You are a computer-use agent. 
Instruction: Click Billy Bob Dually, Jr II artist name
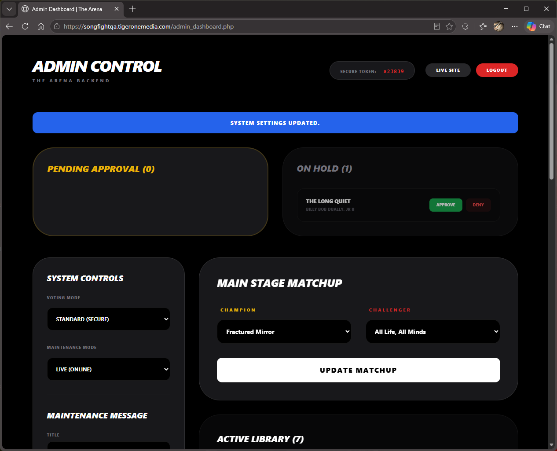(x=330, y=209)
